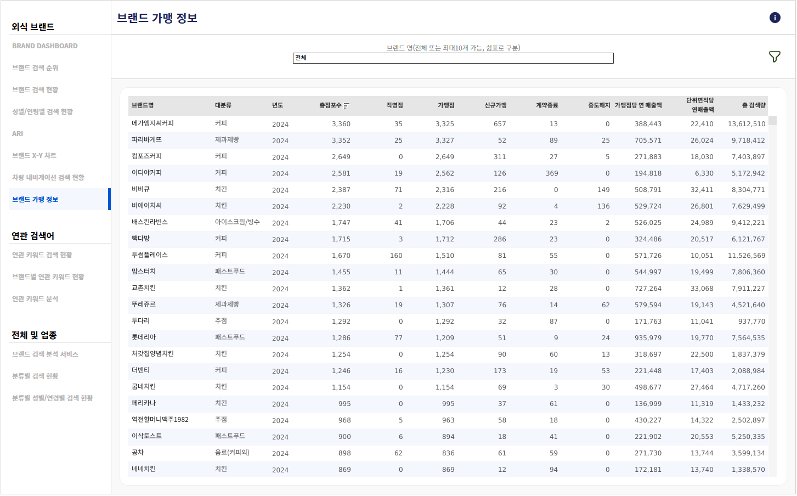Viewport: 797px width, 496px height.
Task: Select 차량 내비게이션 검색 현황
Action: [x=48, y=178]
